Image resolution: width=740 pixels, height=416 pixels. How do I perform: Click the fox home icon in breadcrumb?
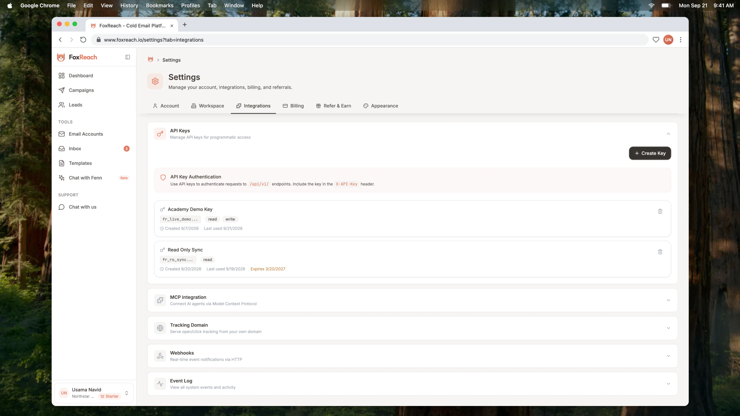tap(151, 59)
